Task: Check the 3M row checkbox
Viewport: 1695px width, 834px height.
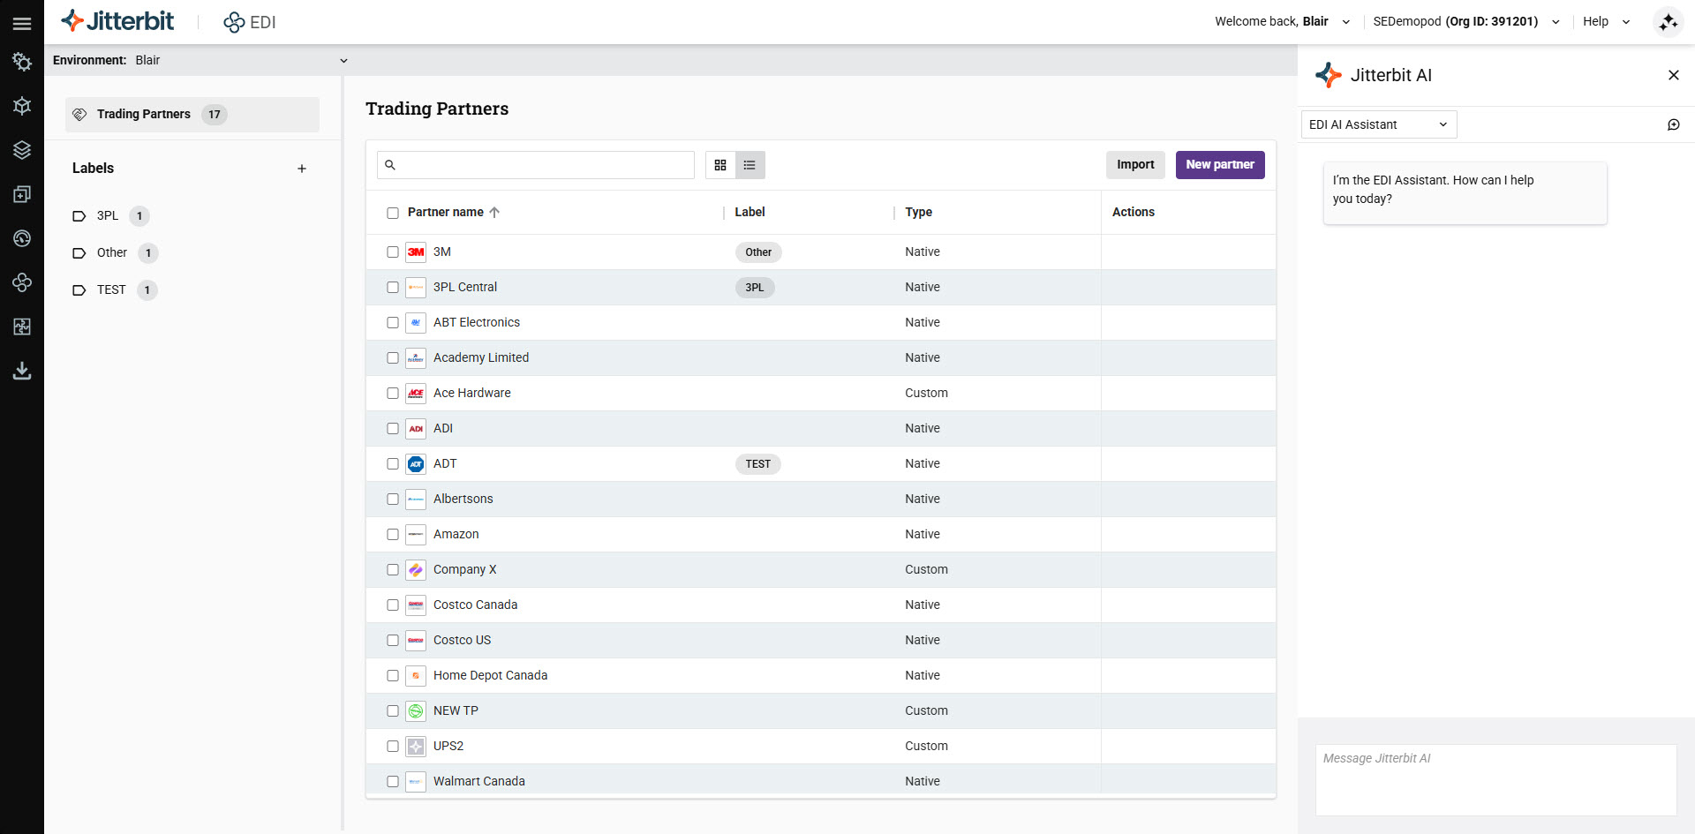Action: coord(393,252)
